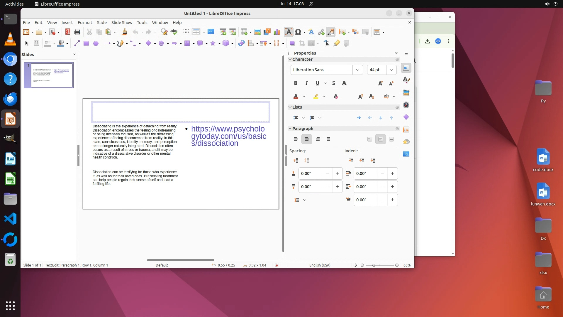Toggle Italic formatting in the sidebar
563x317 pixels.
point(306,83)
